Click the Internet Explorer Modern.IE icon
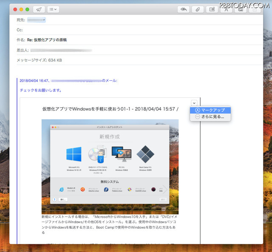The image size is (272, 252). point(61,190)
